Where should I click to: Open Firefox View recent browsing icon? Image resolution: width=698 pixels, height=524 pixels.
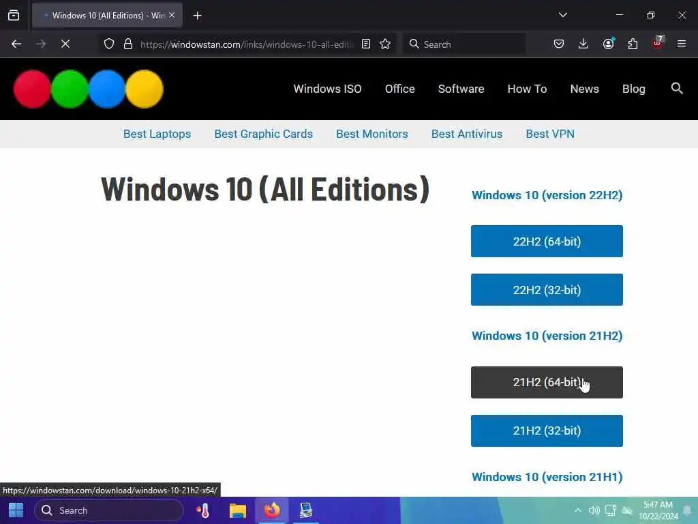click(x=14, y=16)
